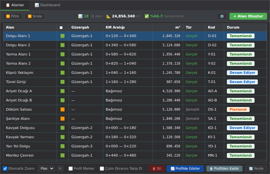Image resolution: width=270 pixels, height=174 pixels.
Task: Select the Ariyet Ocağı B row name
Action: click(x=19, y=100)
